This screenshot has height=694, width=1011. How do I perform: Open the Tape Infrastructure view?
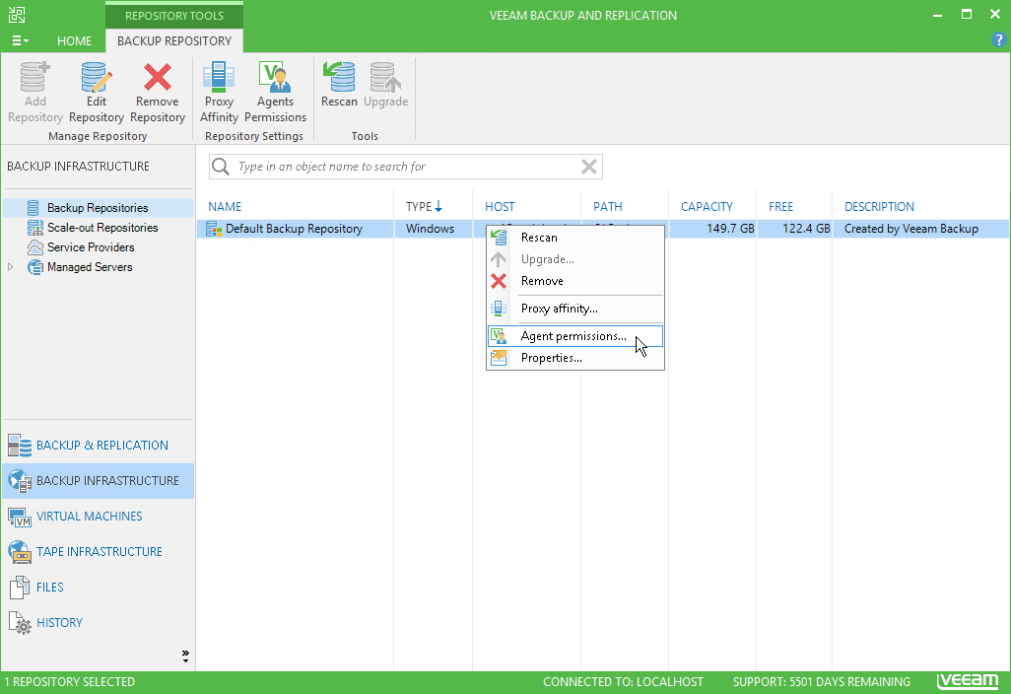98,551
